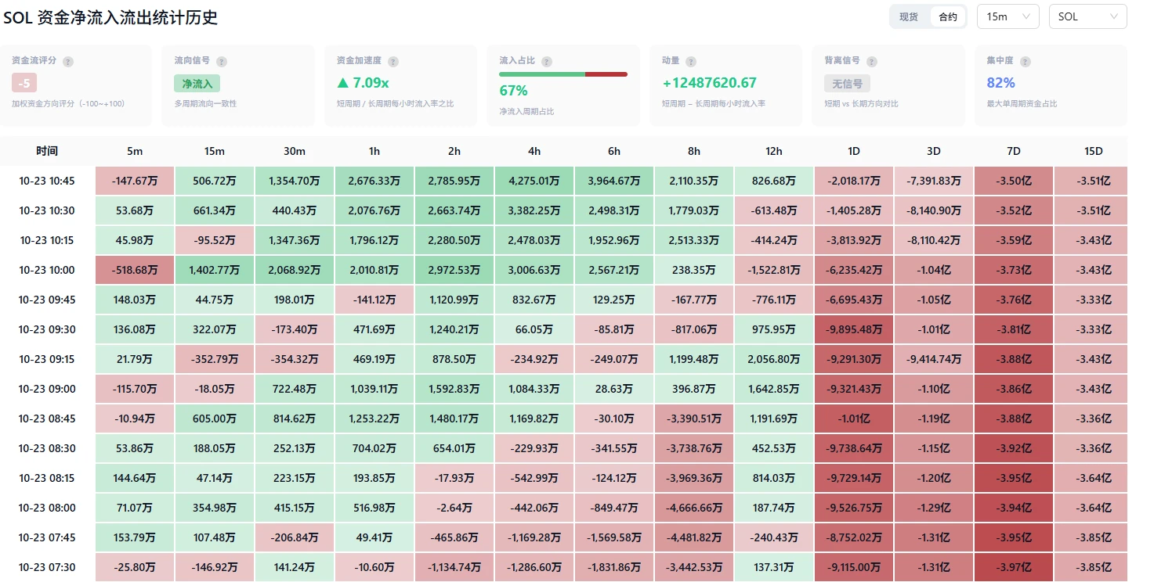This screenshot has width=1154, height=582.
Task: Click the 10-23 10:45 time row label
Action: (47, 181)
